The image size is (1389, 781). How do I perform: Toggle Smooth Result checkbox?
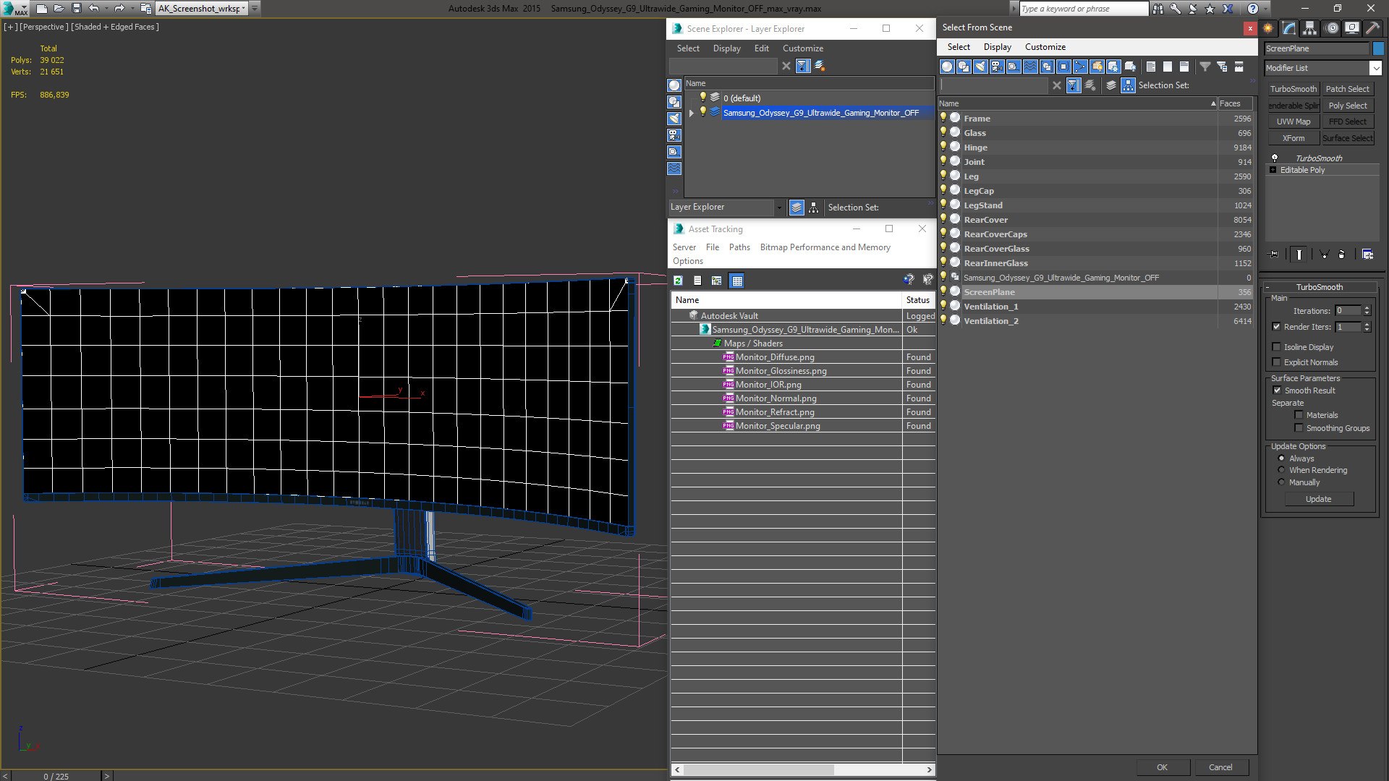coord(1277,390)
